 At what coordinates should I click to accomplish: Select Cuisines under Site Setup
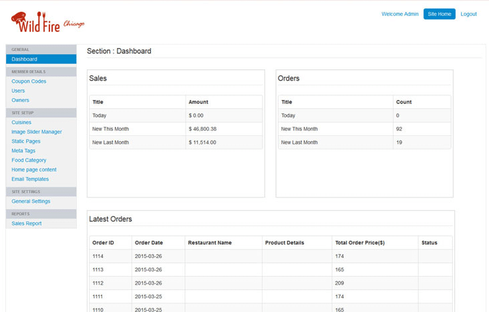[x=21, y=122]
